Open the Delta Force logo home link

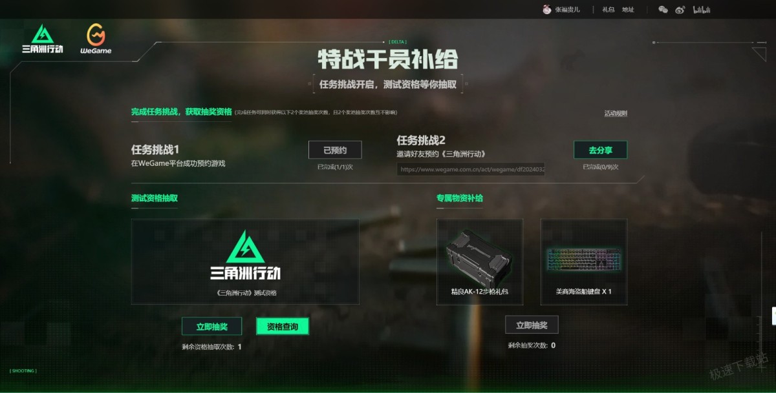(43, 39)
